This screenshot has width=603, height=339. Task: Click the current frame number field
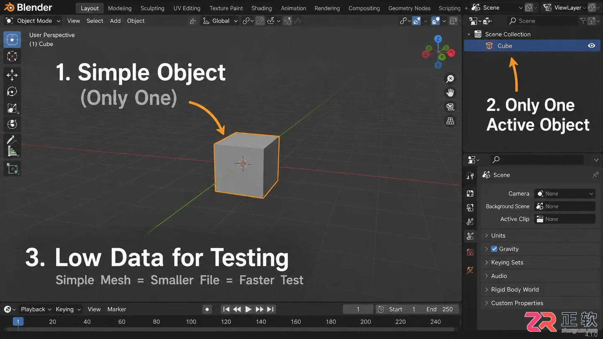point(358,309)
